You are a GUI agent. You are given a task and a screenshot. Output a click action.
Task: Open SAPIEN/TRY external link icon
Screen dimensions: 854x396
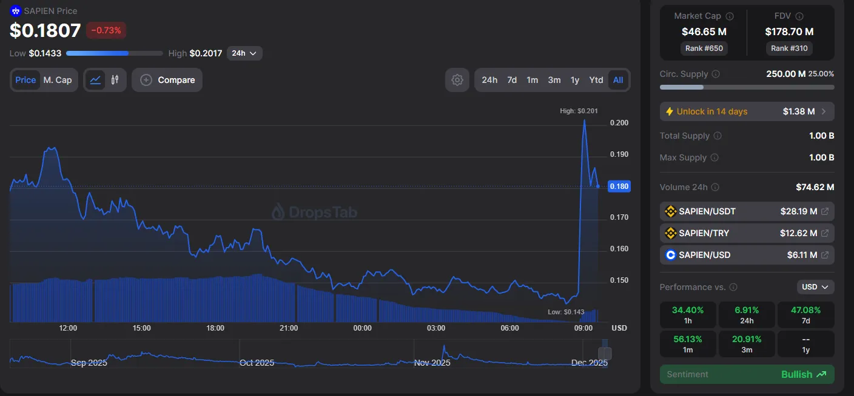(825, 233)
